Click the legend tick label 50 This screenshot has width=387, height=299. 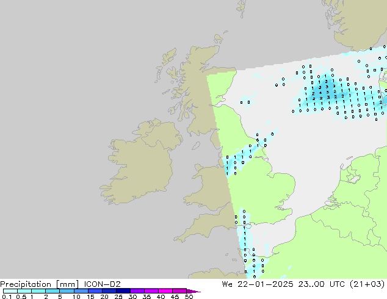pyautogui.click(x=189, y=297)
